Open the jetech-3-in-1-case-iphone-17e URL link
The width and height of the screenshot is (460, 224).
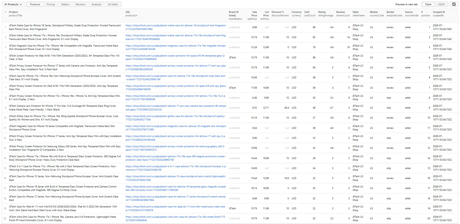click(x=176, y=168)
